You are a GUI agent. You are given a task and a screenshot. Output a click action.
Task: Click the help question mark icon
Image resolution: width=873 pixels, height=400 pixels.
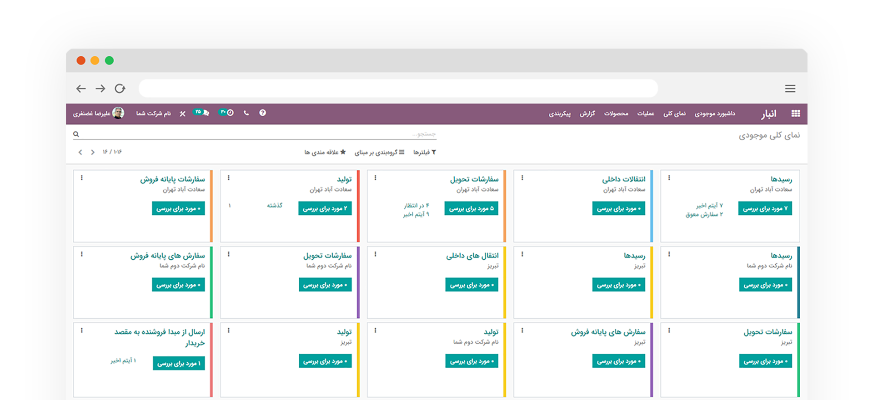[262, 113]
